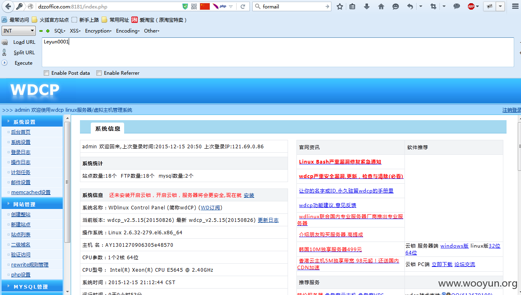Open the Encoding dropdown menu
This screenshot has height=295, width=521.
[128, 31]
